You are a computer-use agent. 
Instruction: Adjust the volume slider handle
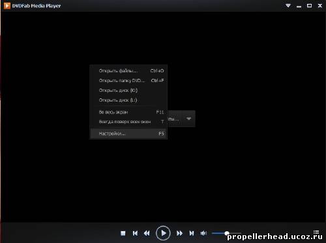point(227,233)
